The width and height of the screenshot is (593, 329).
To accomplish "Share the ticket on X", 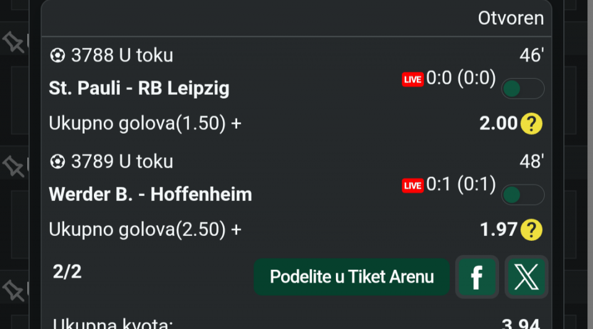I will pos(526,277).
